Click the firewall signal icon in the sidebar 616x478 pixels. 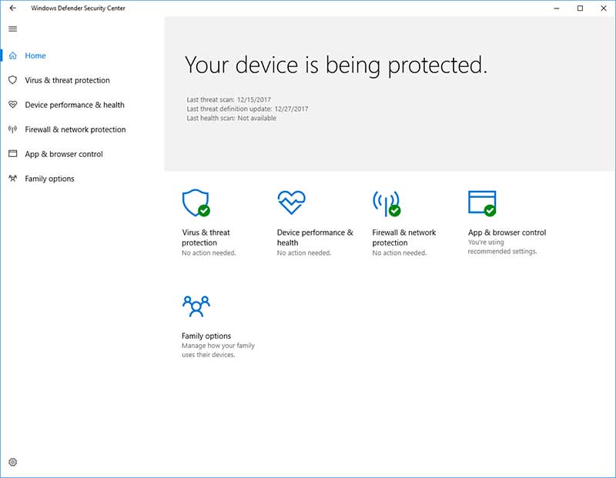[x=13, y=129]
